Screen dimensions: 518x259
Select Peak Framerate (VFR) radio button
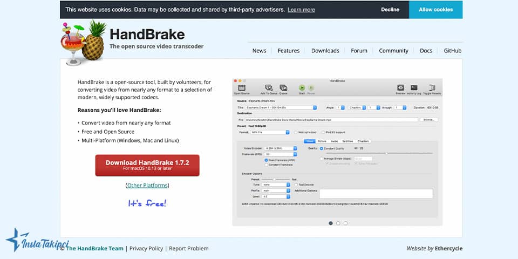point(266,160)
